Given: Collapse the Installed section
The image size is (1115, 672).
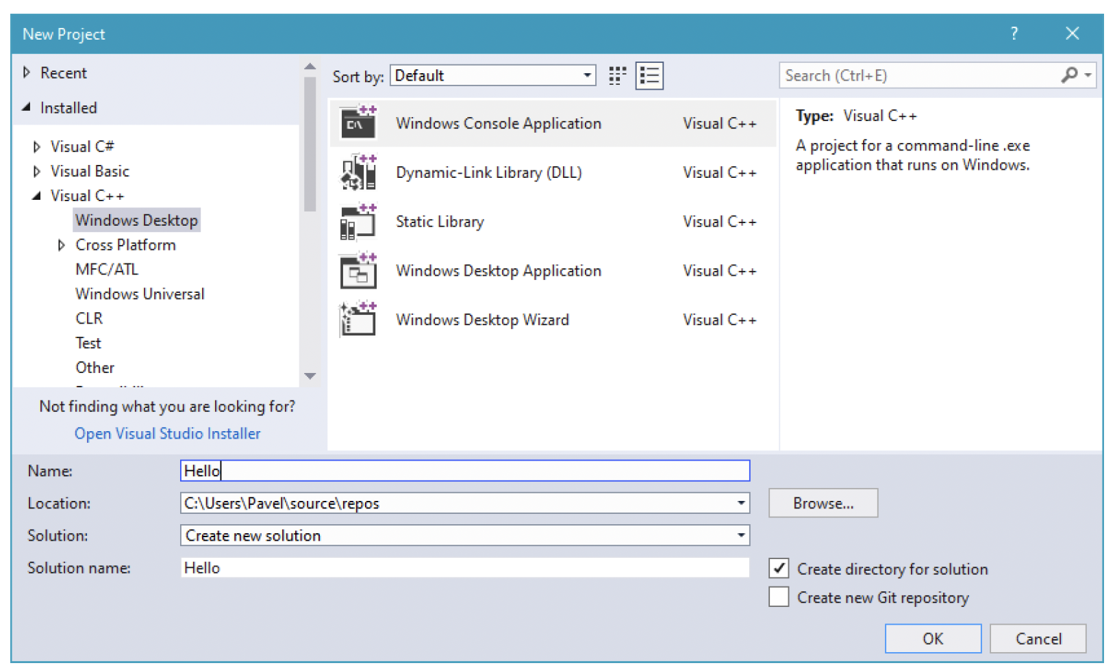Looking at the screenshot, I should 27,107.
